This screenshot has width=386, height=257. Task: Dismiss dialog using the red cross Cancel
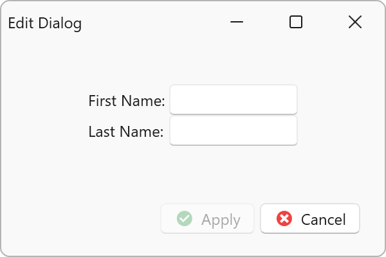[309, 219]
